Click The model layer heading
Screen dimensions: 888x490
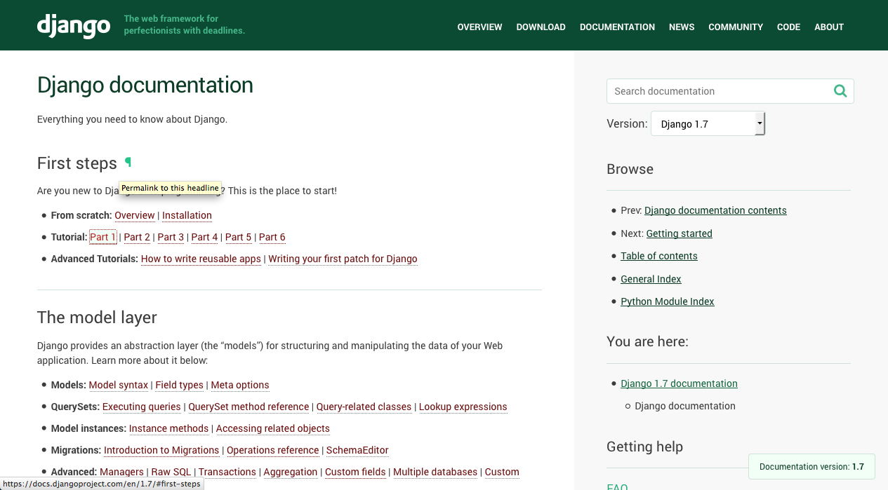click(97, 318)
